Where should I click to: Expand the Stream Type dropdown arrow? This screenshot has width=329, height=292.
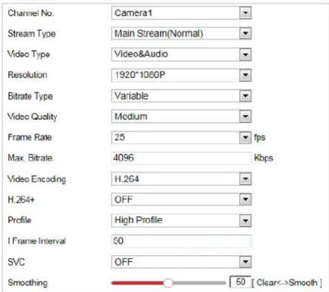(245, 34)
